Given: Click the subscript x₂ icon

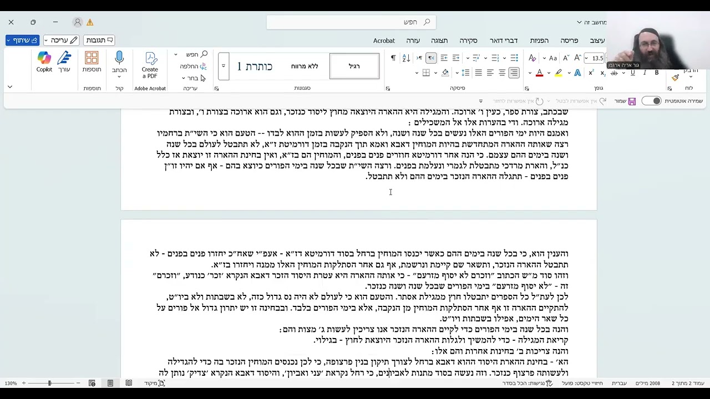Looking at the screenshot, I should (x=603, y=73).
